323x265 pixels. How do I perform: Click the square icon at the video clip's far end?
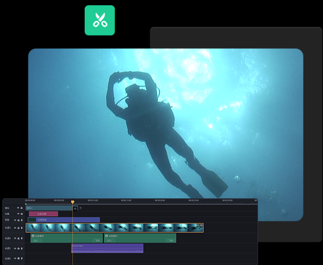point(201,226)
